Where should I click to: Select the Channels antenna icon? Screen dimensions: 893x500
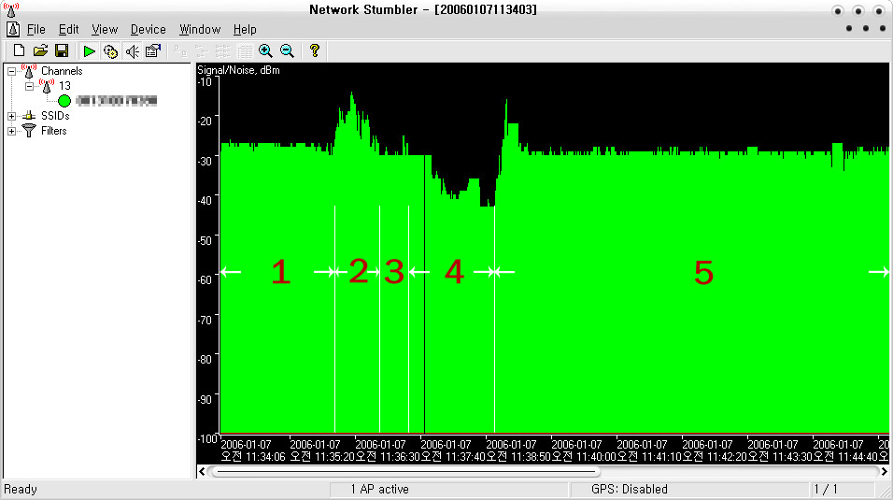29,71
